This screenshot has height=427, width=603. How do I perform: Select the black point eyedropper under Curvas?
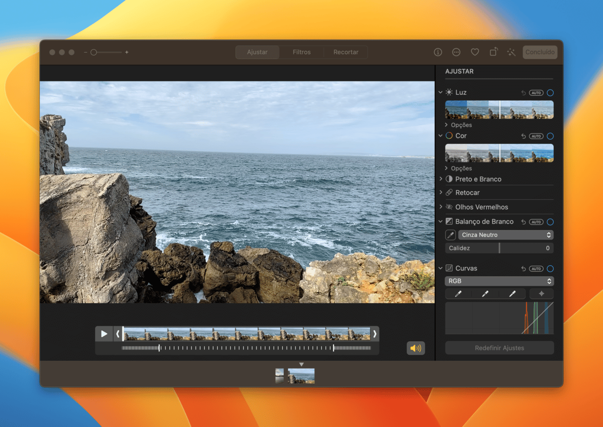tap(458, 293)
